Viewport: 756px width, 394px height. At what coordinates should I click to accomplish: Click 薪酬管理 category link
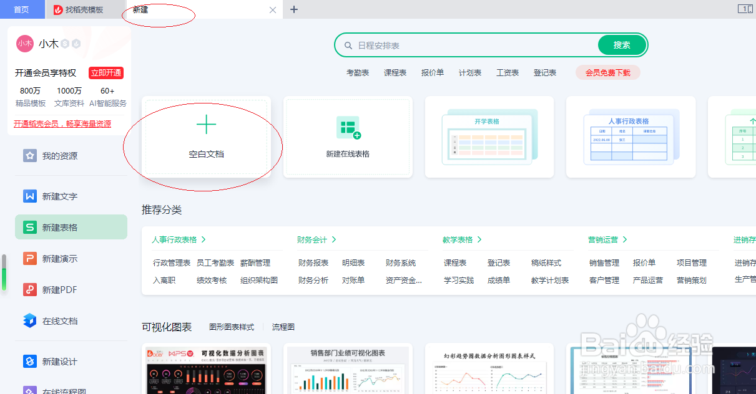click(255, 263)
